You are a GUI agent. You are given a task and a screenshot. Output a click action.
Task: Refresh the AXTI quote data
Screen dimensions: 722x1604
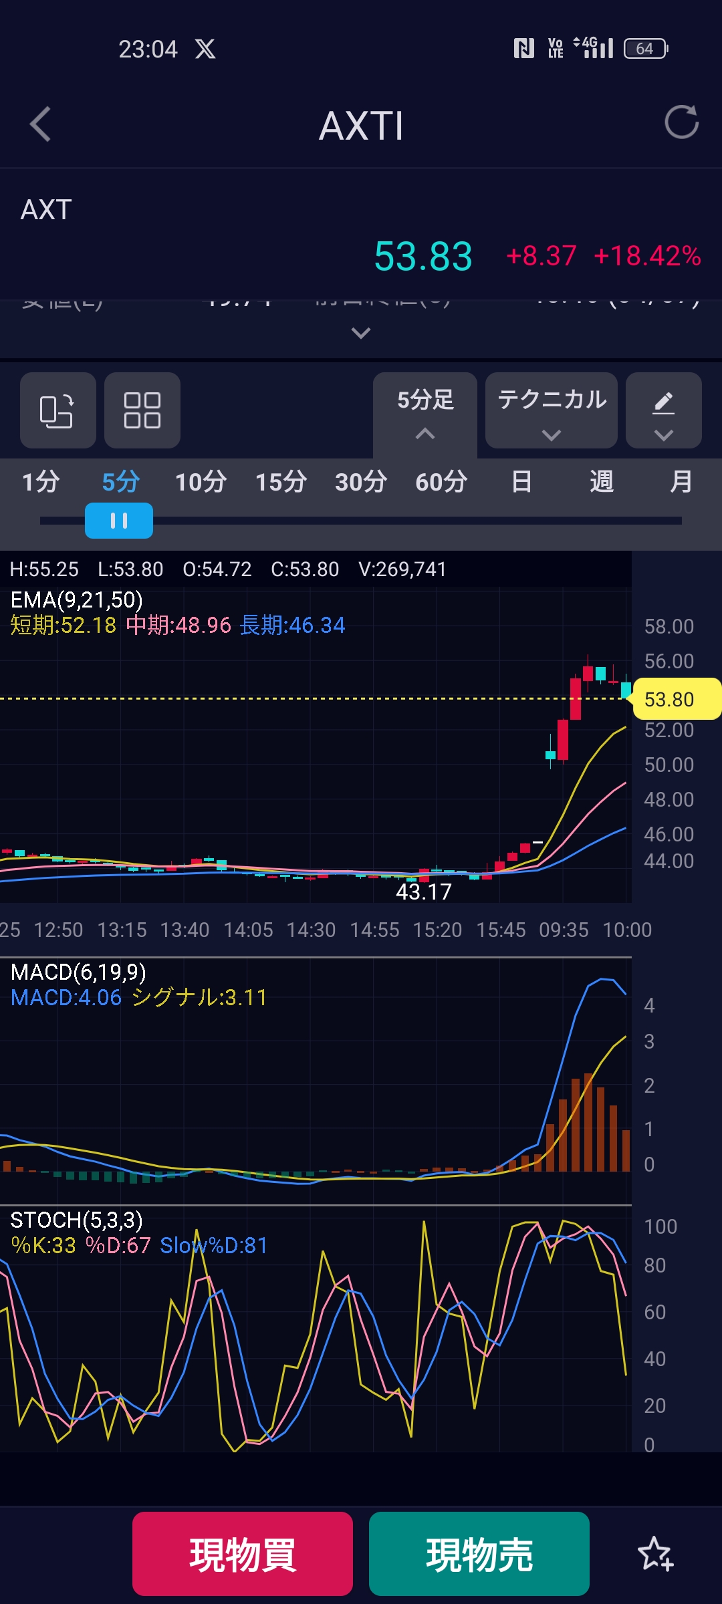(681, 122)
